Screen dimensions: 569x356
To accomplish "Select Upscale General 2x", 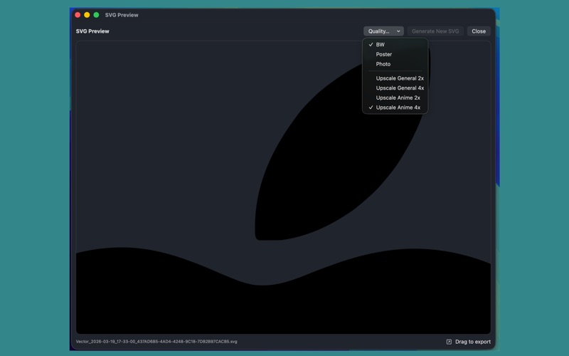I will (x=395, y=78).
